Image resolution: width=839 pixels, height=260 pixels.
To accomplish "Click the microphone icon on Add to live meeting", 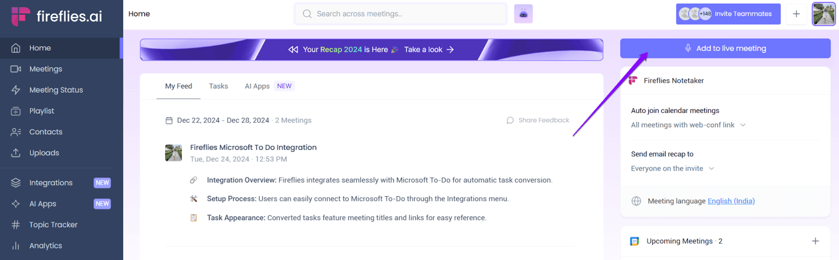I will pyautogui.click(x=688, y=48).
